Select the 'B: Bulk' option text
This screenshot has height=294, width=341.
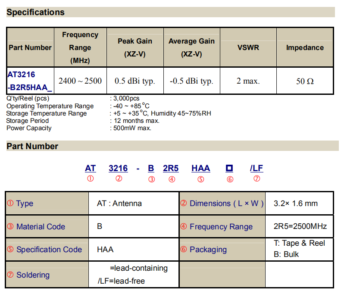pyautogui.click(x=286, y=254)
